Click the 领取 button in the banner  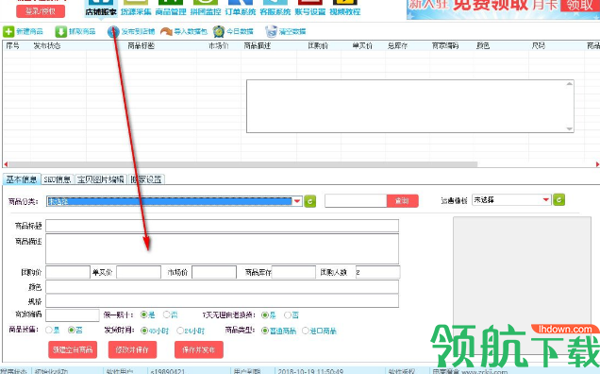(580, 5)
